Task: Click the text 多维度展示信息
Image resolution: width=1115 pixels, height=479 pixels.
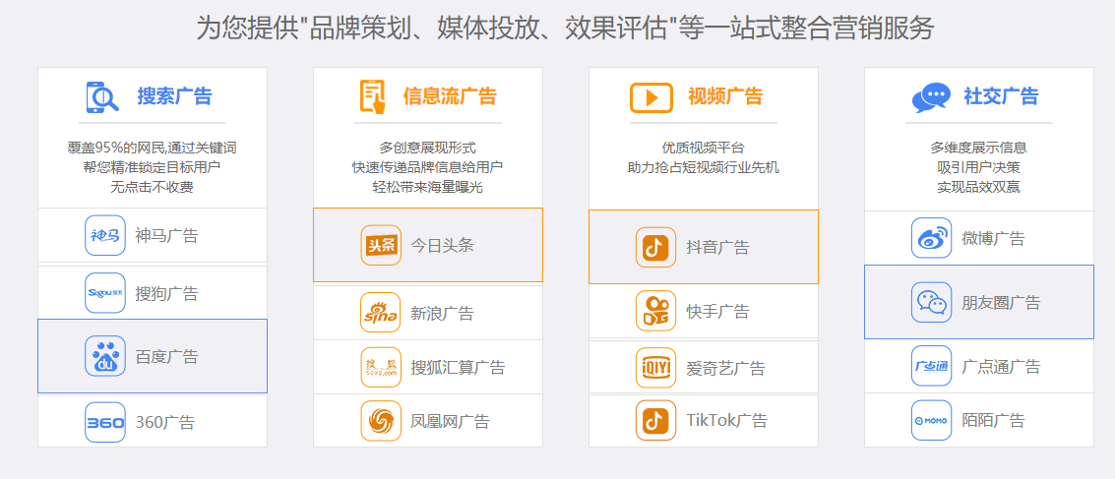Action: point(979,148)
